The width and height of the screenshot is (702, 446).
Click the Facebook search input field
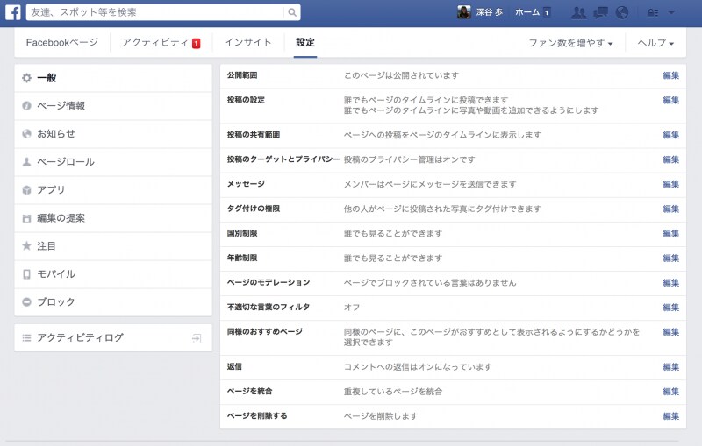155,12
